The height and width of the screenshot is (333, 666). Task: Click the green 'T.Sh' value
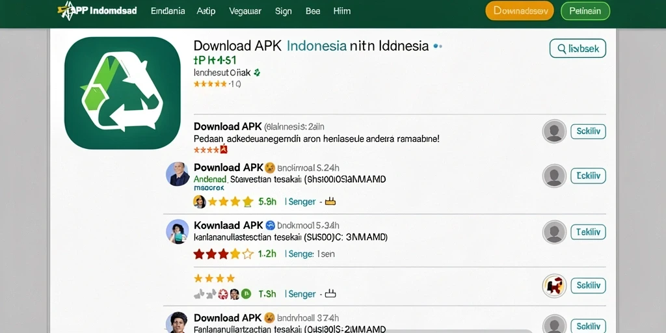click(267, 294)
